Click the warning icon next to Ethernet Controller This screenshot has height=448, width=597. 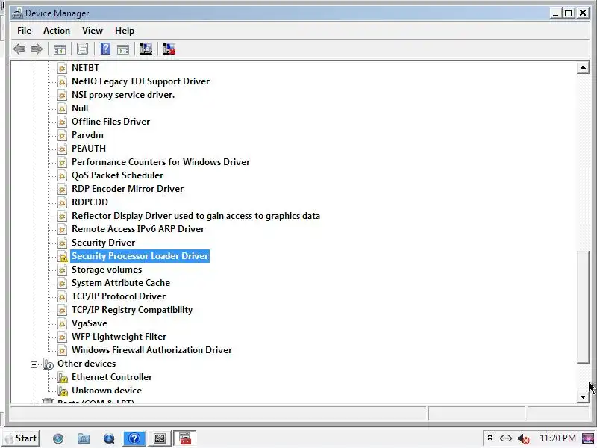point(63,377)
